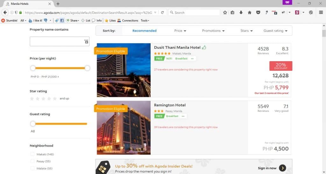Image resolution: width=326 pixels, height=174 pixels.
Task: Click the Remington price PHP 4,500
Action: point(275,149)
